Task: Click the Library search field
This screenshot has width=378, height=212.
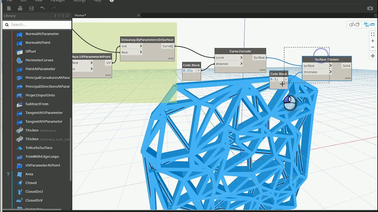Action: tap(37, 25)
